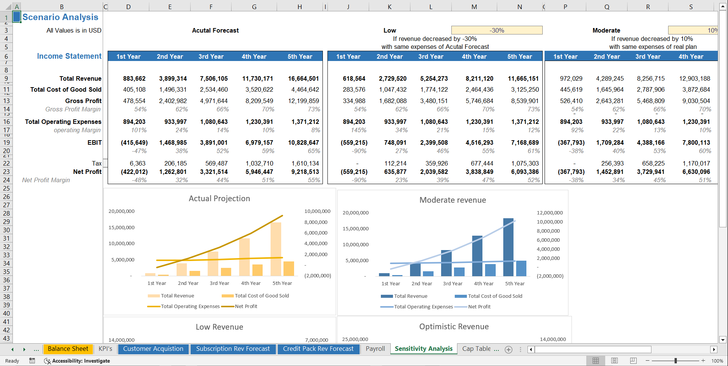Screen dimensions: 728x366
Task: Start macro recording from the status bar
Action: pos(32,361)
